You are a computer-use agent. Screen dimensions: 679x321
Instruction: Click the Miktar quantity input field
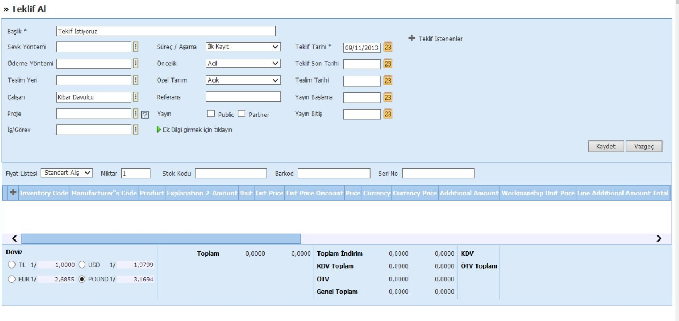[136, 173]
